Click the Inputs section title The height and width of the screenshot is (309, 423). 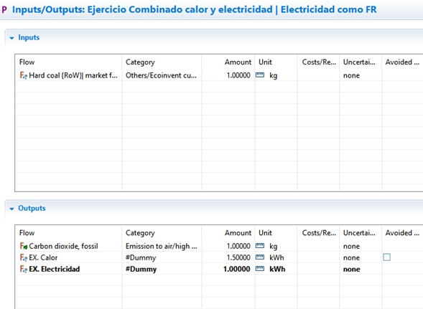point(29,37)
